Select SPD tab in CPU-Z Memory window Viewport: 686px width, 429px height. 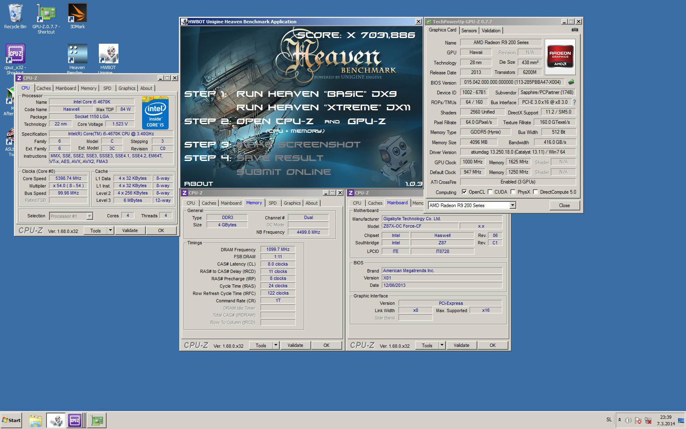(273, 203)
